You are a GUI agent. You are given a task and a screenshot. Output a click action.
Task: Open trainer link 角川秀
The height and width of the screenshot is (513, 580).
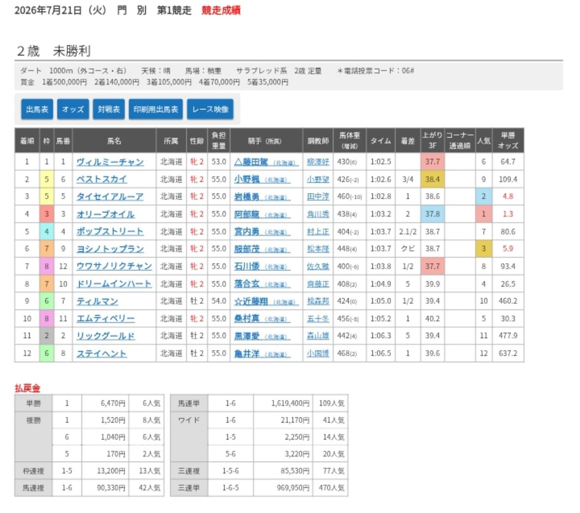click(x=318, y=214)
